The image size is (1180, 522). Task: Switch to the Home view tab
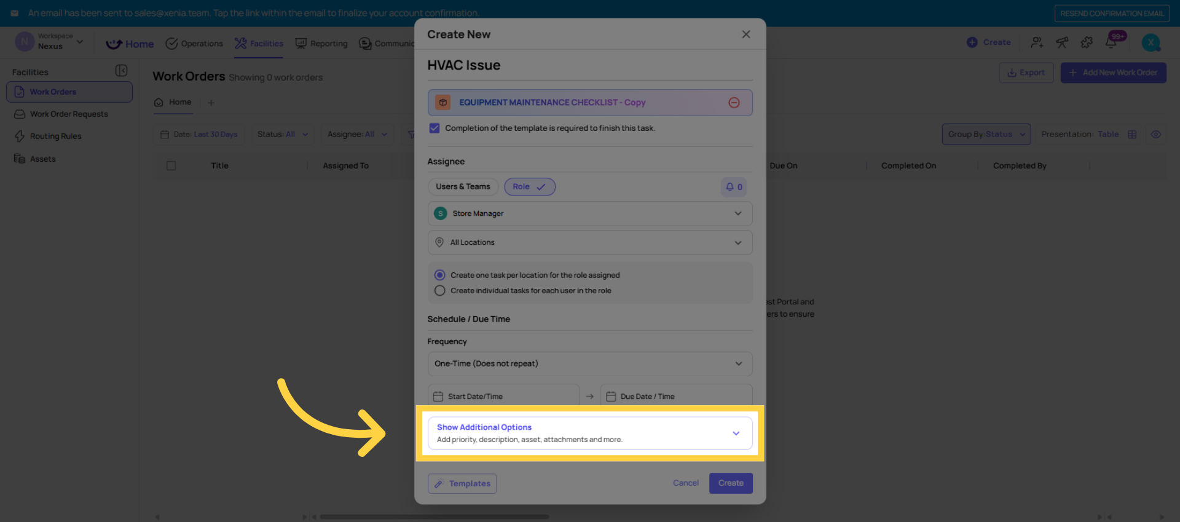pyautogui.click(x=173, y=102)
